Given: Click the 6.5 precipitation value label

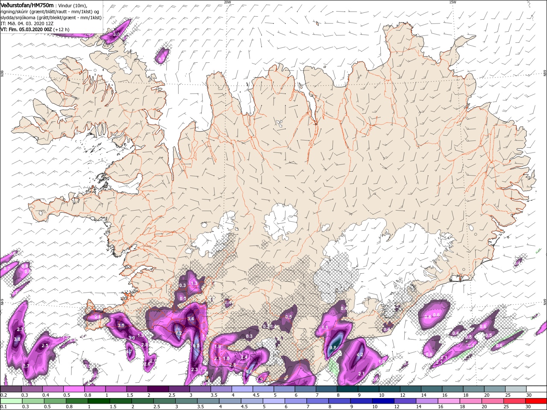Looking at the screenshot, I should [196, 346].
